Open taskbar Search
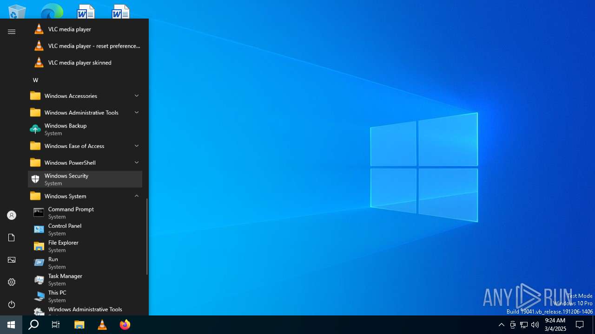Image resolution: width=595 pixels, height=334 pixels. 33,325
